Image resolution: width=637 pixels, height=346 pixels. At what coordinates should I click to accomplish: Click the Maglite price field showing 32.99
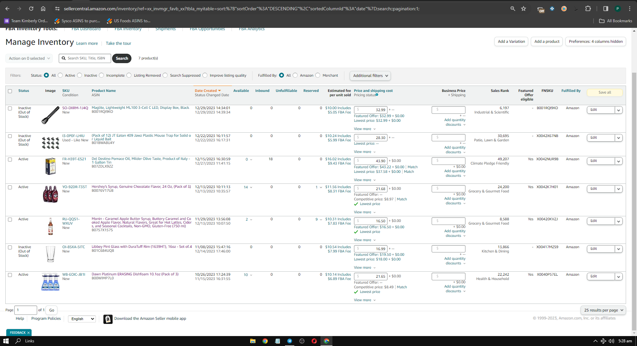[x=371, y=110]
